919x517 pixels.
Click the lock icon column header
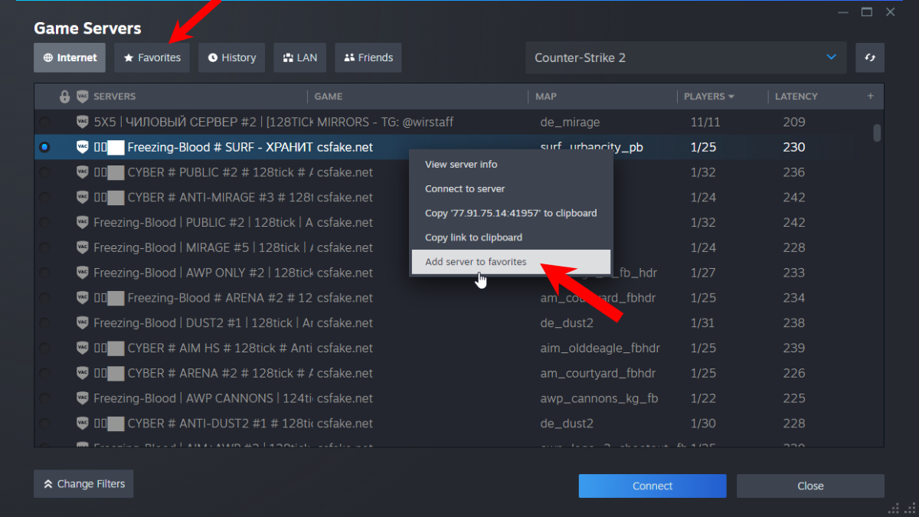[65, 97]
